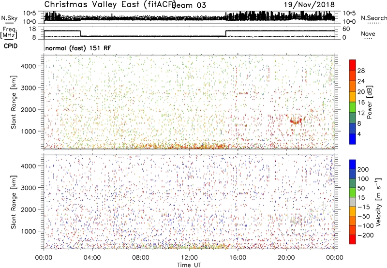387x268 pixels.
Task: Click the date "19/Nov/2018"
Action: click(309, 5)
